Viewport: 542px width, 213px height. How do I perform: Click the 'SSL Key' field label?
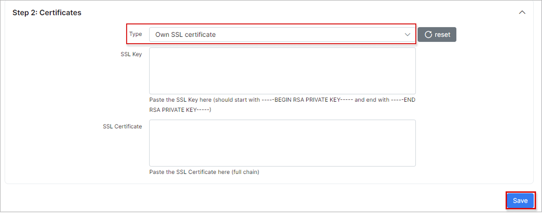coord(131,54)
